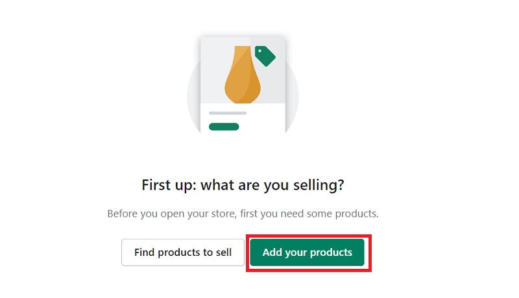Image resolution: width=519 pixels, height=298 pixels.
Task: Click the green pill bar in product card
Action: click(224, 127)
